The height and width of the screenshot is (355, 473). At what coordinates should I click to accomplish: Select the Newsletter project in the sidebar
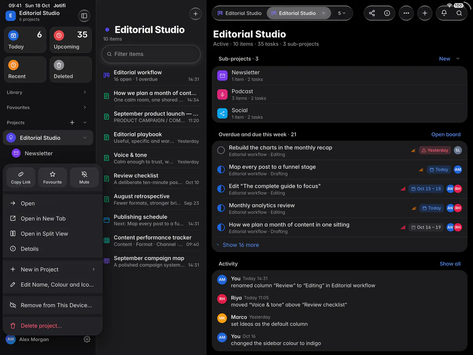[x=48, y=153]
